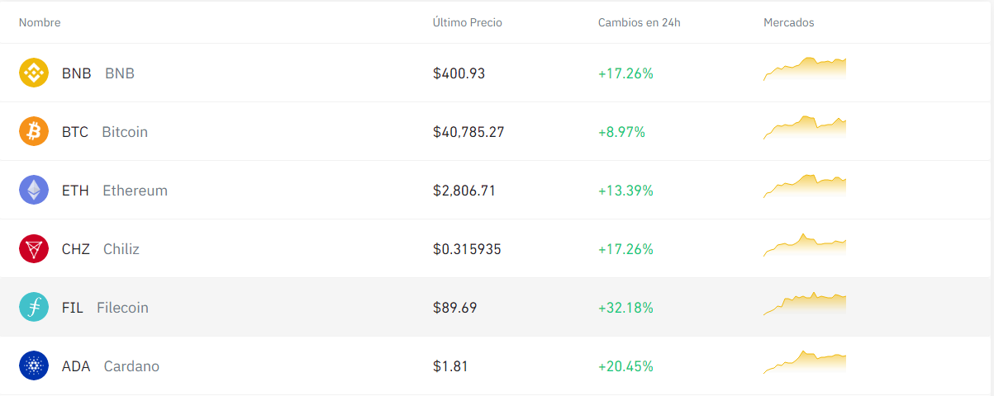Open the Ethereum market sparkline chart
This screenshot has height=396, width=994.
click(805, 186)
